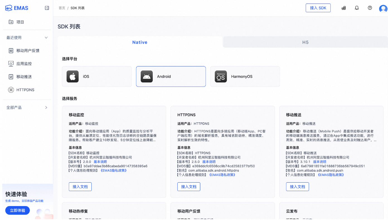Open 移动推送 in the sidebar
388x220 pixels.
[x=24, y=77]
